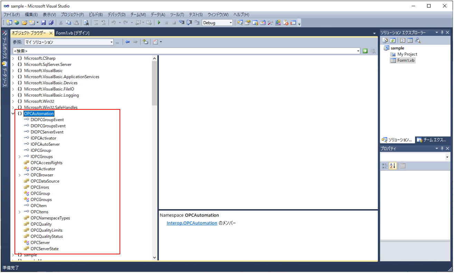Click the <検索> search input field
The width and height of the screenshot is (454, 273).
[183, 51]
